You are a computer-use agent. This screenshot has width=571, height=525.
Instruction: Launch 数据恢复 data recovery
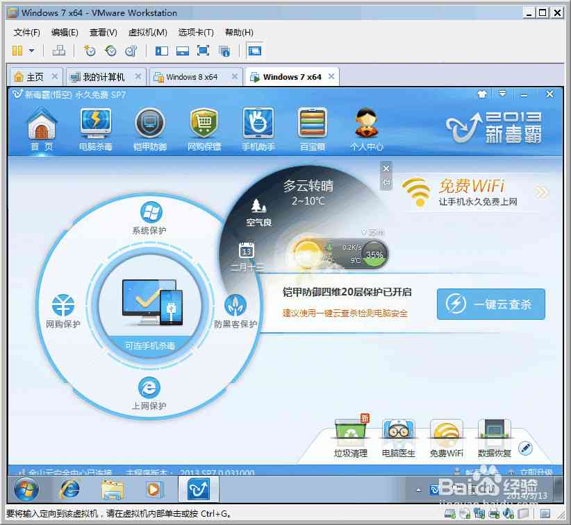tap(494, 437)
